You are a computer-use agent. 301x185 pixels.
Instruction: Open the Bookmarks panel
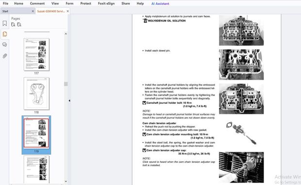tap(5, 23)
